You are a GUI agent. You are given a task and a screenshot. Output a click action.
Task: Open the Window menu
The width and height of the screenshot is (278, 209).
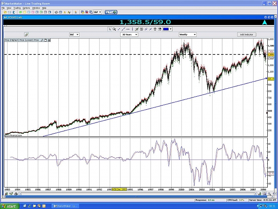[36, 8]
